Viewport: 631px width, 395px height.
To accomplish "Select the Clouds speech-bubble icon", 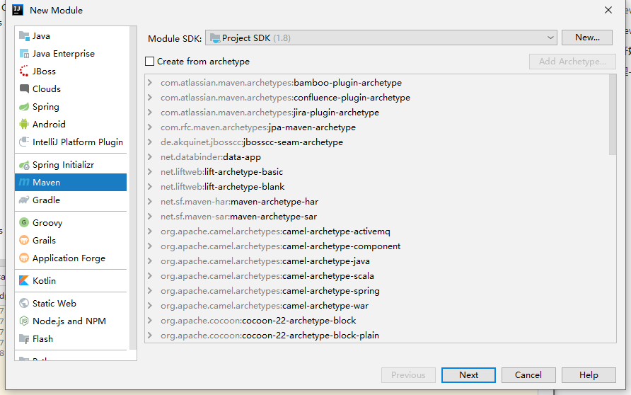I will (24, 89).
